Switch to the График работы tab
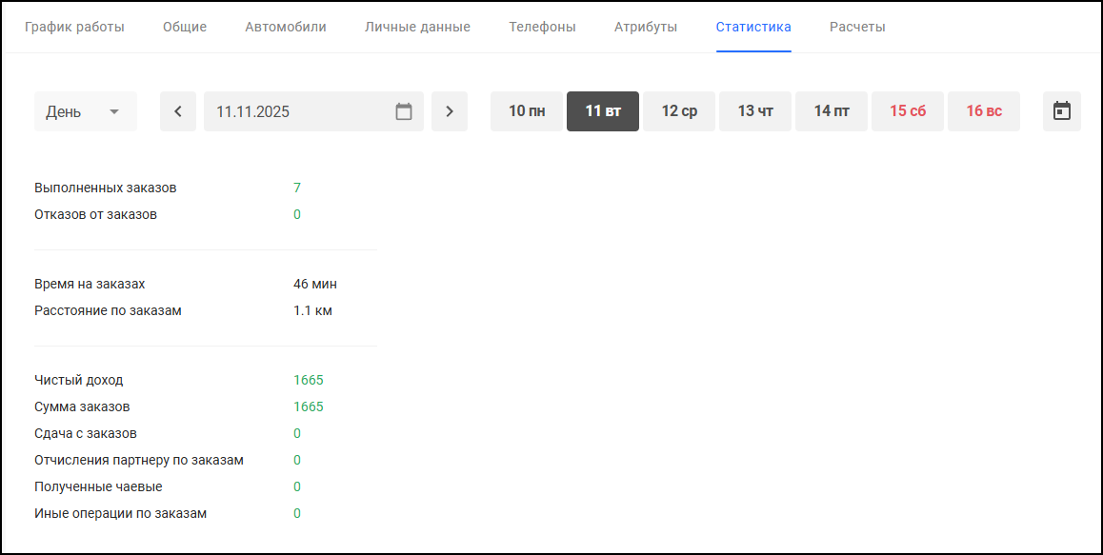 point(74,27)
